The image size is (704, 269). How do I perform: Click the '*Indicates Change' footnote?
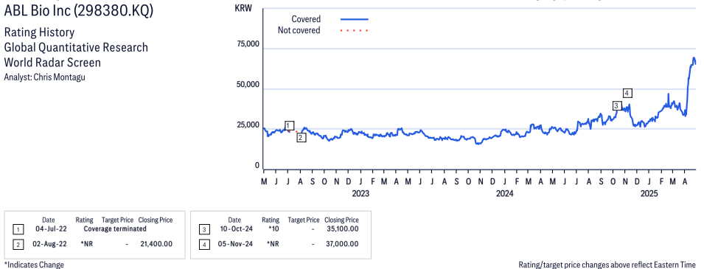pyautogui.click(x=34, y=265)
